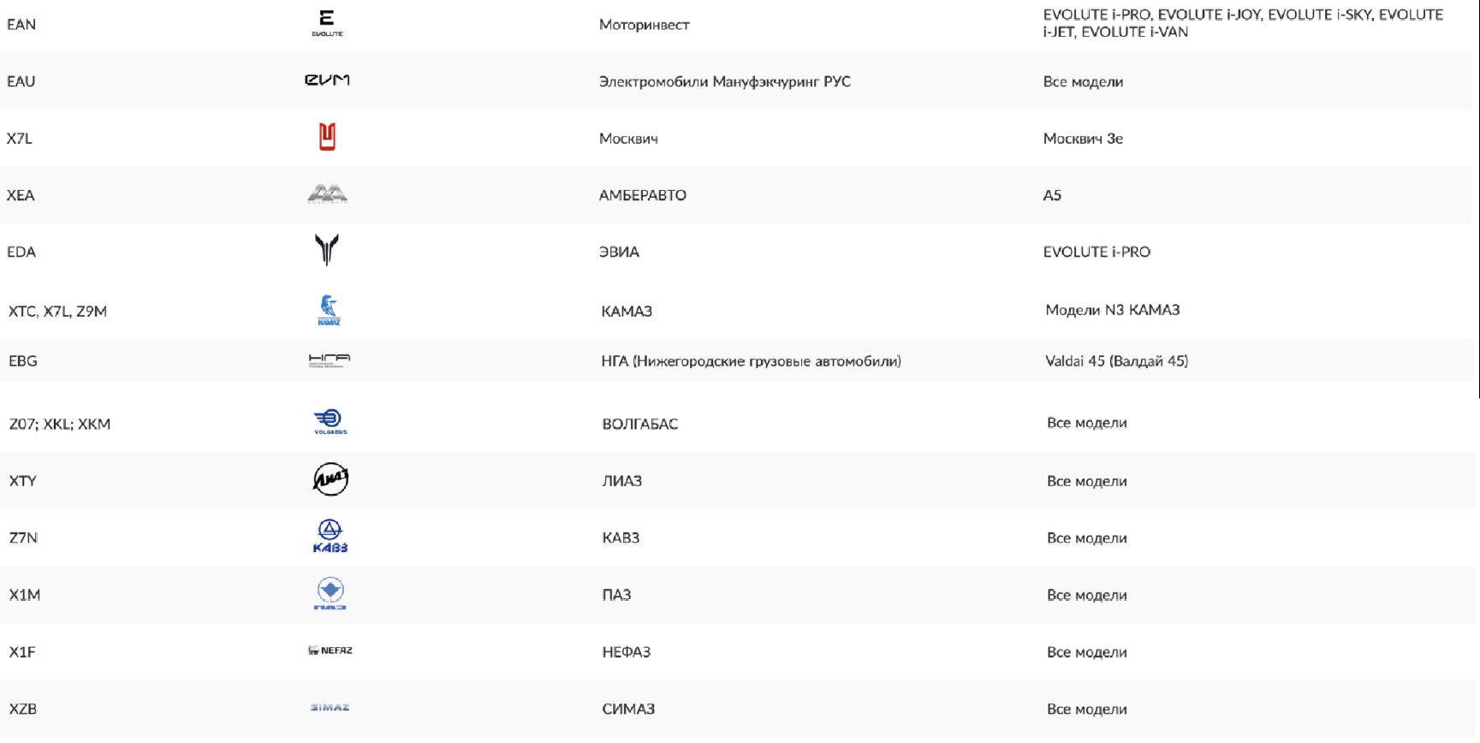Click the blue KAVZ logo

click(x=330, y=536)
